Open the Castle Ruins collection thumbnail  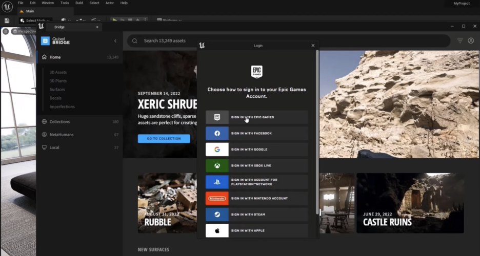[x=410, y=203]
